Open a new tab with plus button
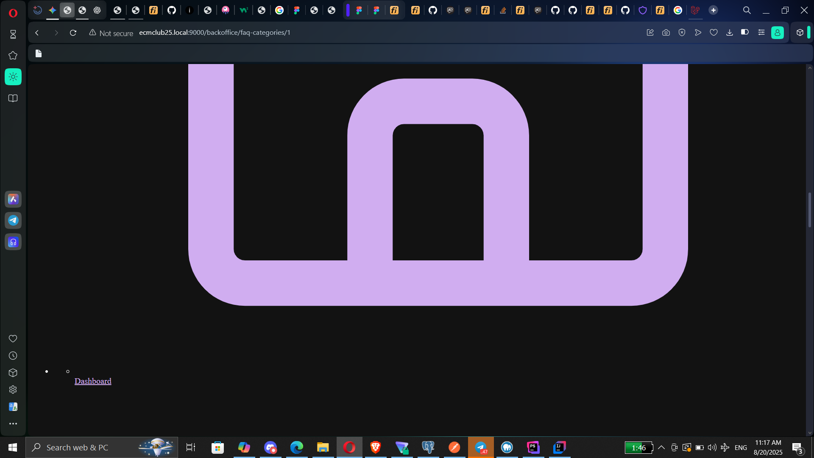814x458 pixels. pos(714,10)
